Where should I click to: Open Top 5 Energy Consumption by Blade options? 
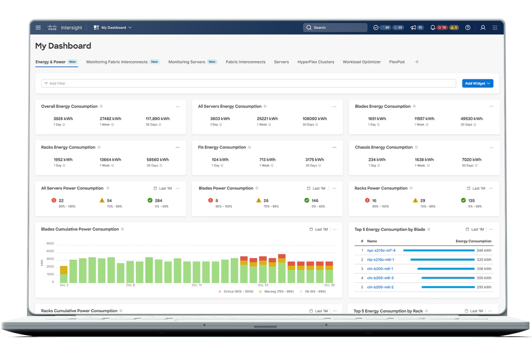tap(491, 229)
